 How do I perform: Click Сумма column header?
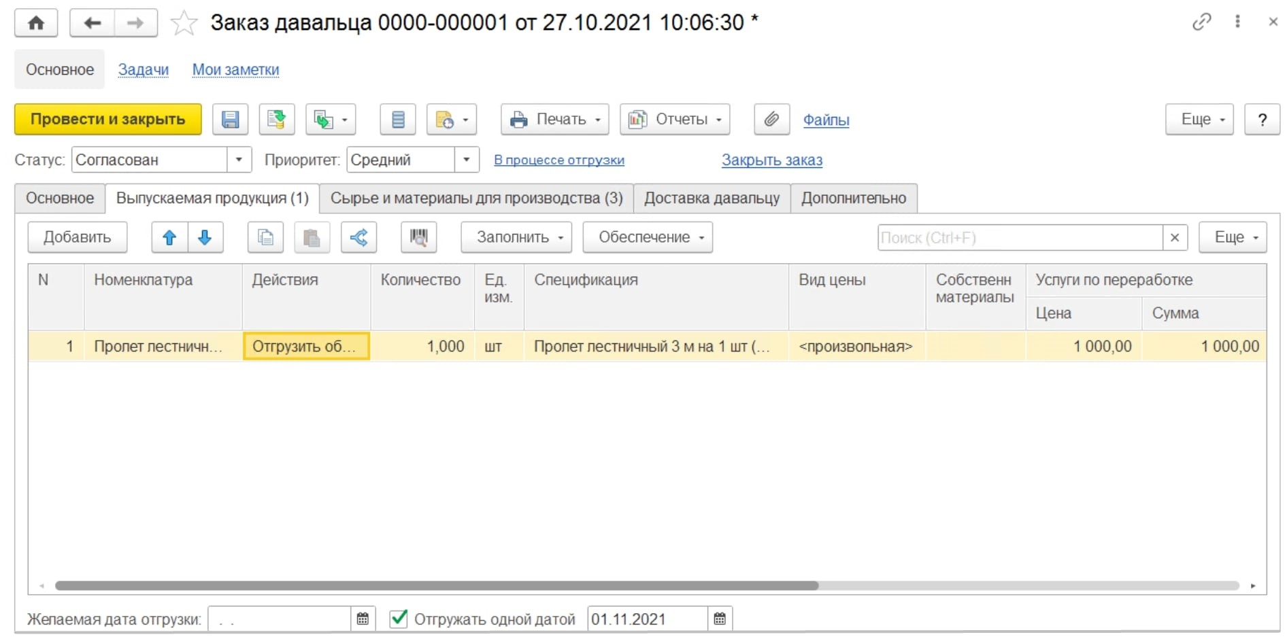click(1204, 313)
